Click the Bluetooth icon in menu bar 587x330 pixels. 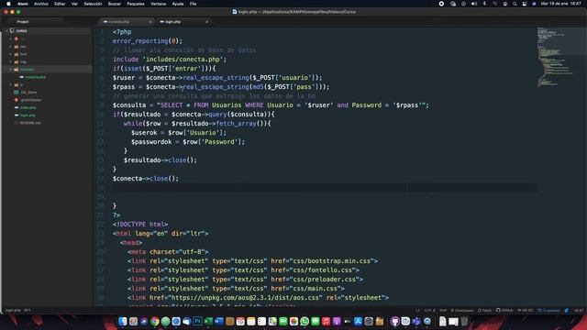coord(484,4)
